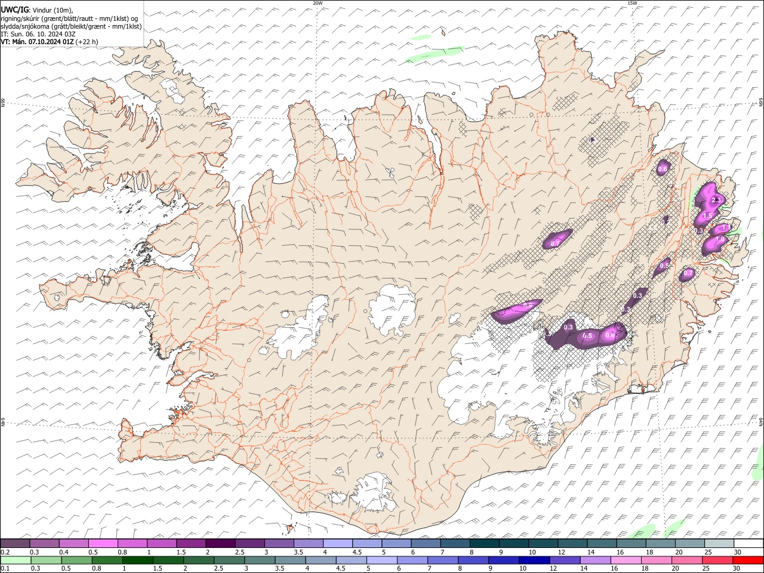Click the 1.0 precipitation value on the map
The height and width of the screenshot is (573, 764).
coord(720,239)
